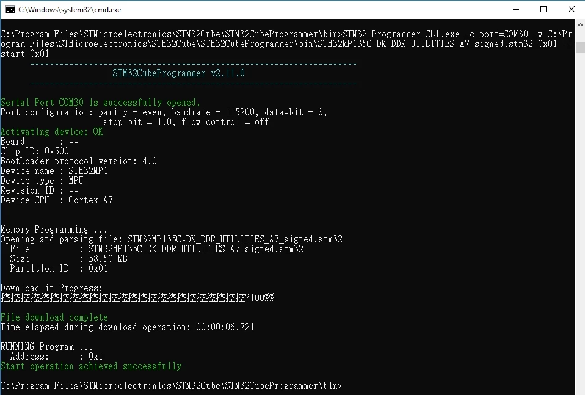The width and height of the screenshot is (585, 395).
Task: Click the BootLoader protocol version 4.0 line
Action: pyautogui.click(x=78, y=161)
